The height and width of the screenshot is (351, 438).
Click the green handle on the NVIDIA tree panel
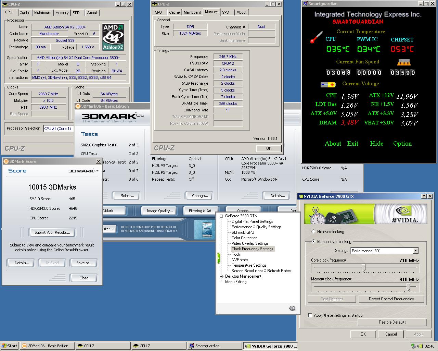[219, 258]
